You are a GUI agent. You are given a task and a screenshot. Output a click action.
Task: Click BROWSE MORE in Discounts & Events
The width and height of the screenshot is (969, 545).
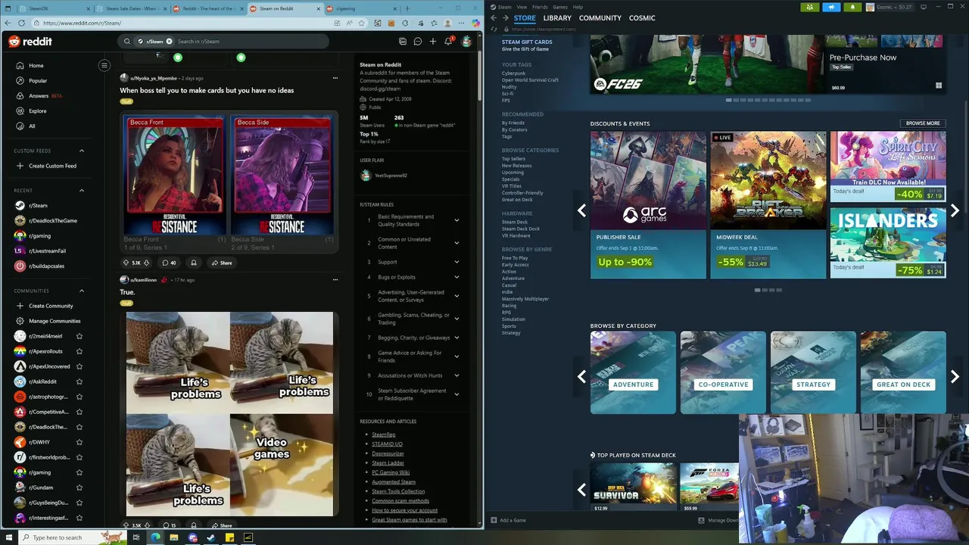pos(923,123)
